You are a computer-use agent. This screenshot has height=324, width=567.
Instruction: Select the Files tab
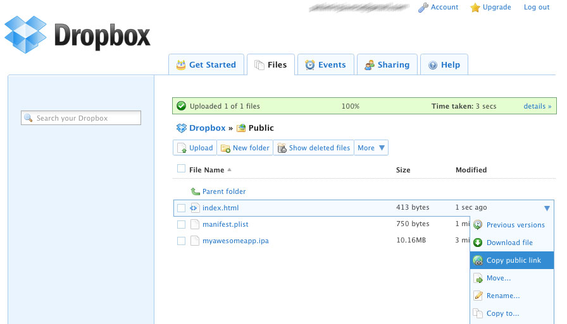(x=271, y=64)
